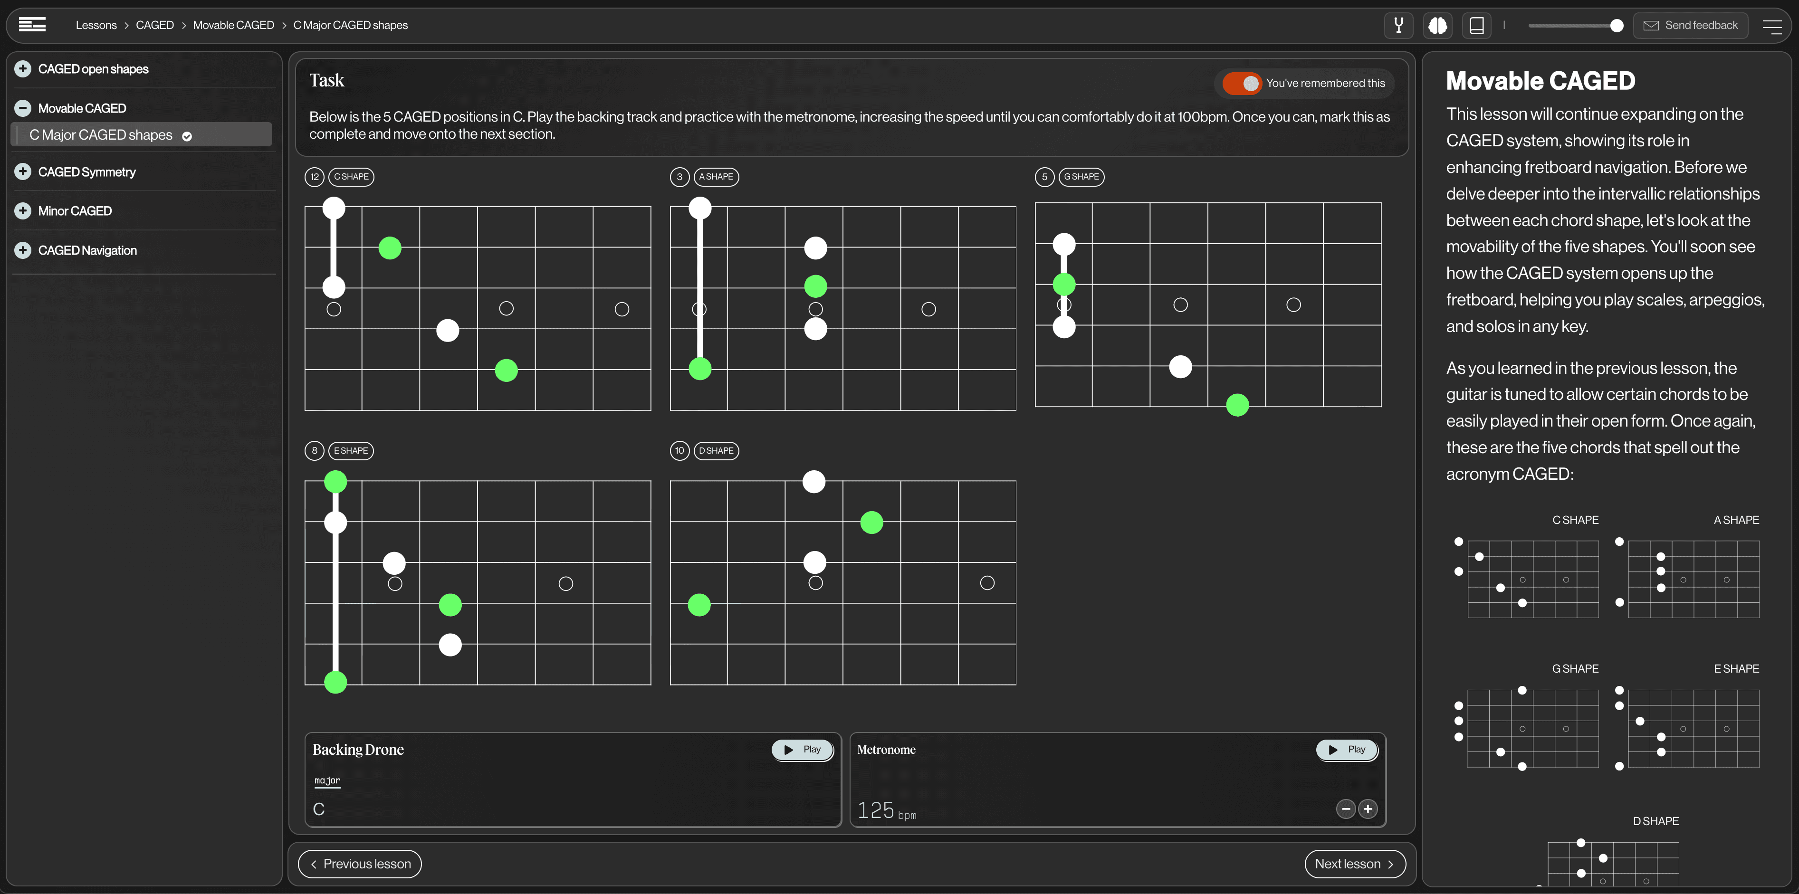Click the Movable CAGED lesson heading
The image size is (1799, 894).
point(1541,81)
